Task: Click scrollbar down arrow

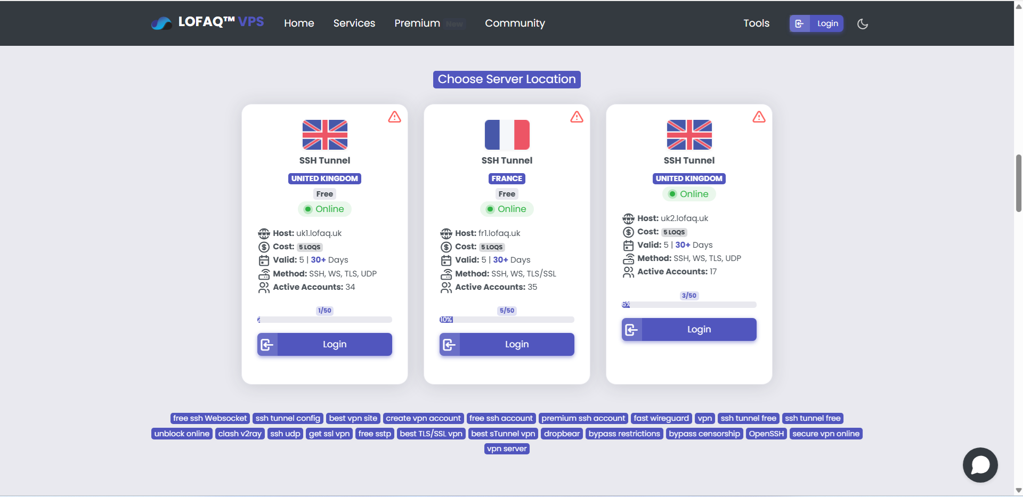Action: [1018, 491]
